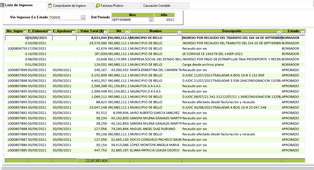Open the Nombre column filter arrow
This screenshot has height=170, width=314.
(x=179, y=32)
